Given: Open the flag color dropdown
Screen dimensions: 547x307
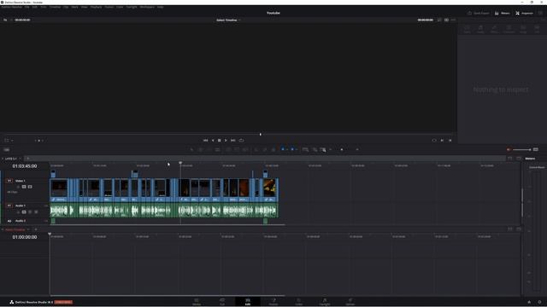Looking at the screenshot, I should click(287, 150).
